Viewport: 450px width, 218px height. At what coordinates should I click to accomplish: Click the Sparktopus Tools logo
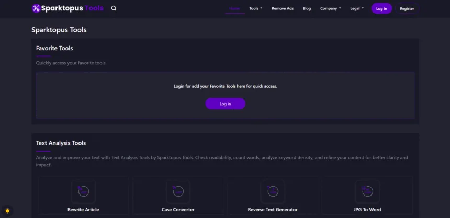(67, 8)
